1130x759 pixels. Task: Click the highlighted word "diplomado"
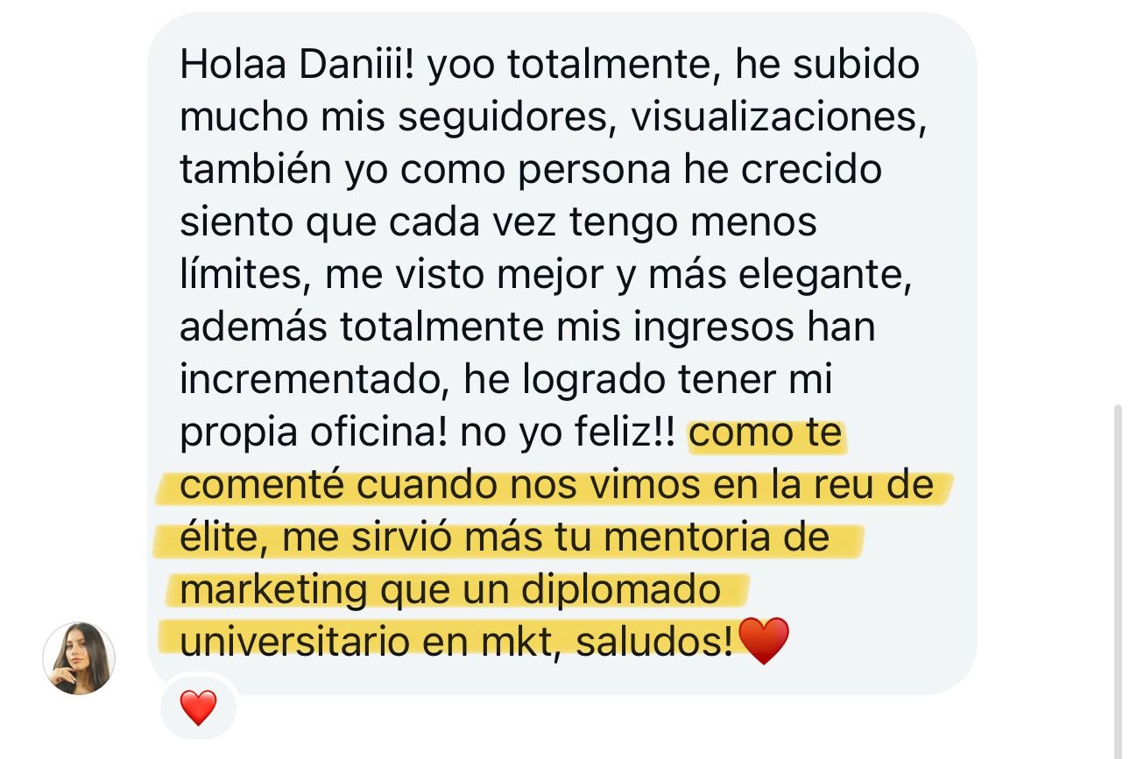point(621,591)
